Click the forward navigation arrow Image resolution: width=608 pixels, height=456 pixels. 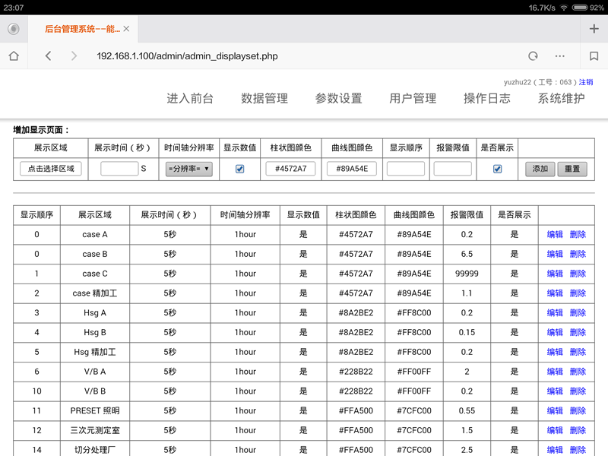tap(74, 56)
